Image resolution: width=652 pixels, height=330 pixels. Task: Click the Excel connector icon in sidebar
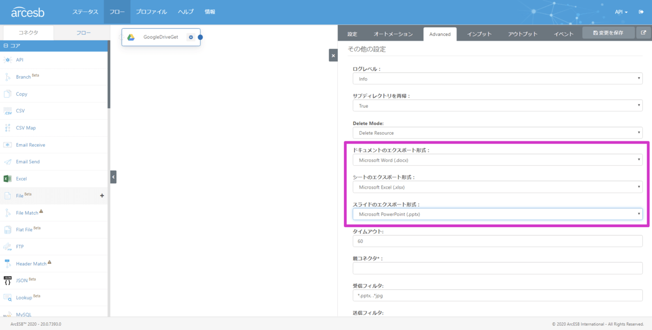point(8,178)
